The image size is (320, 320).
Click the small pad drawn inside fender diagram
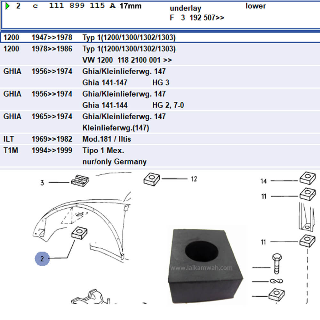pyautogui.click(x=79, y=233)
